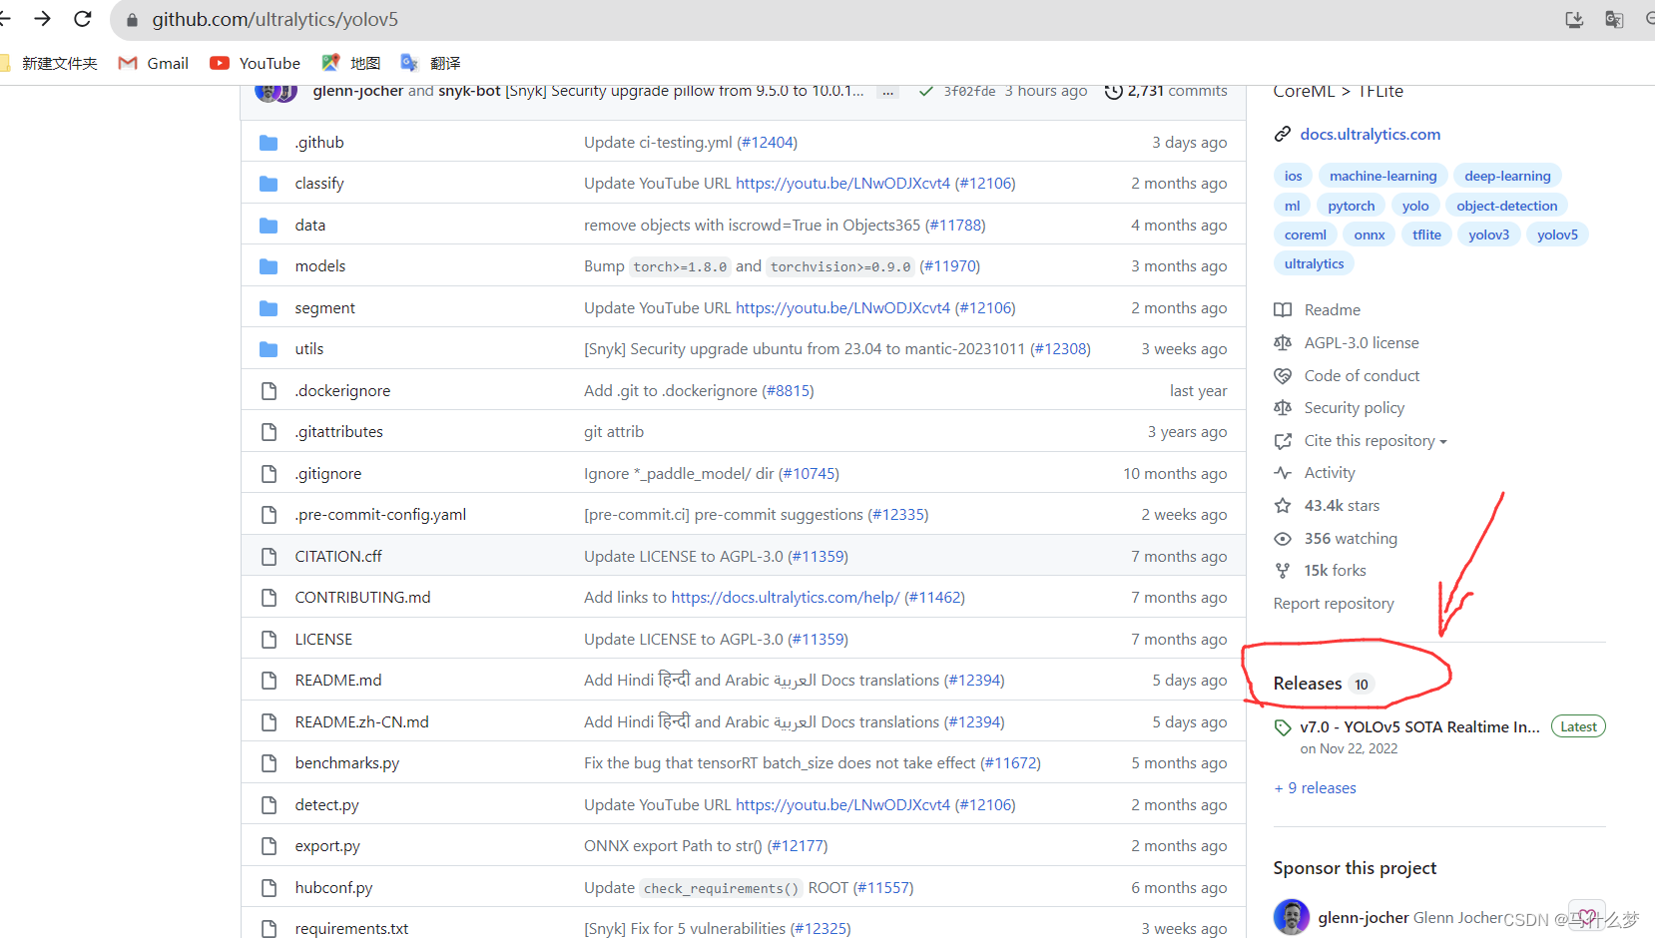Screen dimensions: 1655x938
Task: Select the folder icon next to .github
Action: click(x=269, y=143)
